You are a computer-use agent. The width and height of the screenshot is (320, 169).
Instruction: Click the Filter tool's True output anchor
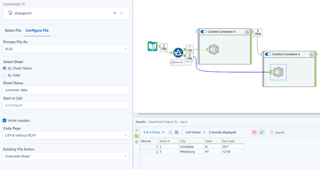tap(184, 50)
